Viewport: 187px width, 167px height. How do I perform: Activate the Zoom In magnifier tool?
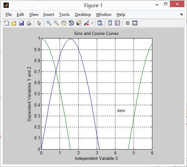[x=49, y=23]
